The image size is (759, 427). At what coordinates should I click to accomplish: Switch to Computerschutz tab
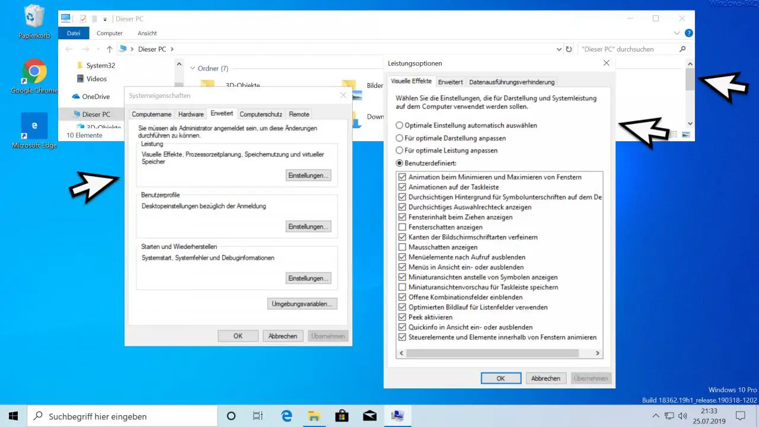click(261, 114)
